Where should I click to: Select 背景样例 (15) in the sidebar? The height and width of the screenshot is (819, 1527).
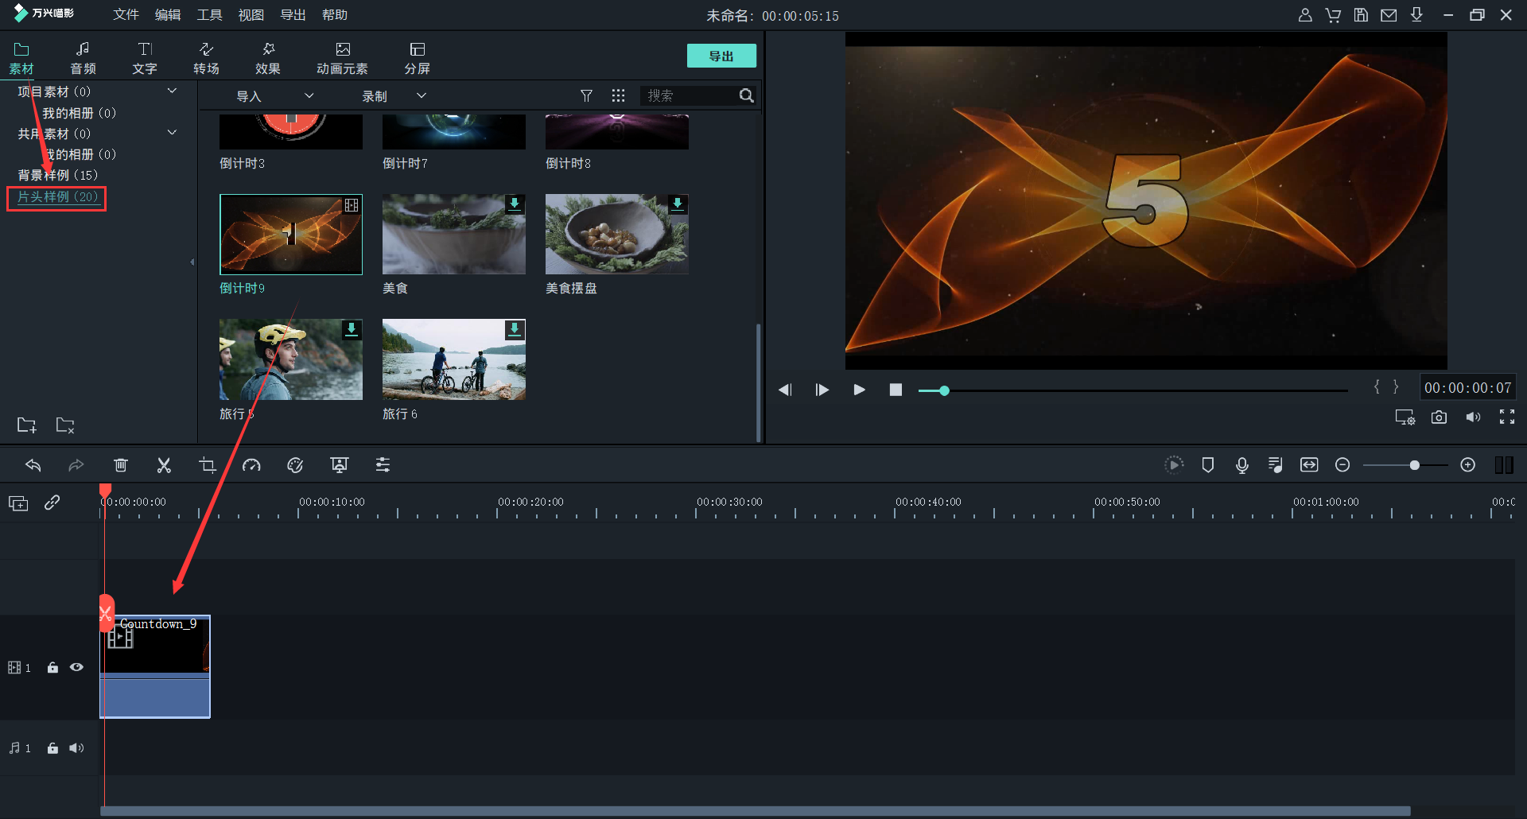57,175
